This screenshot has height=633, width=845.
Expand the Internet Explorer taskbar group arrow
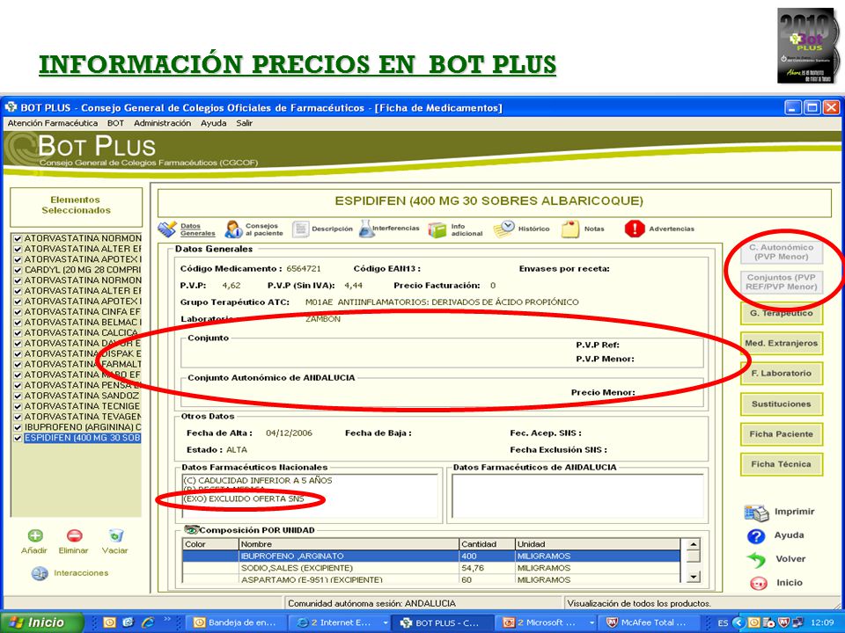[386, 622]
